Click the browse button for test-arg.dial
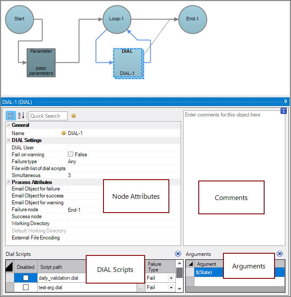The width and height of the screenshot is (291, 297). coord(140,287)
